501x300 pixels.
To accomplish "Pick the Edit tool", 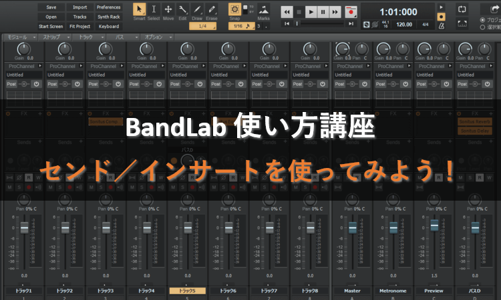I will (x=182, y=9).
